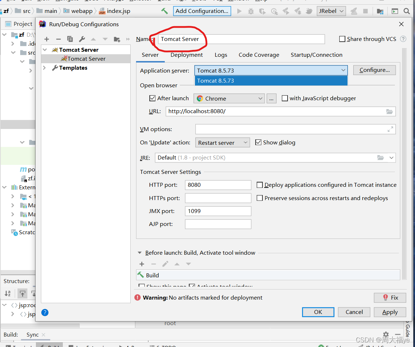Browse JRE folder icon
Image resolution: width=415 pixels, height=347 pixels.
coord(381,158)
